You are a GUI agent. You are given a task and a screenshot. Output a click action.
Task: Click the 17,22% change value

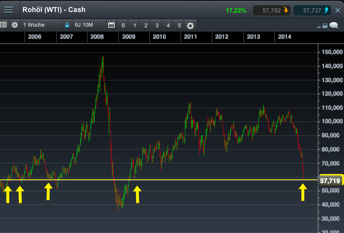tap(236, 11)
